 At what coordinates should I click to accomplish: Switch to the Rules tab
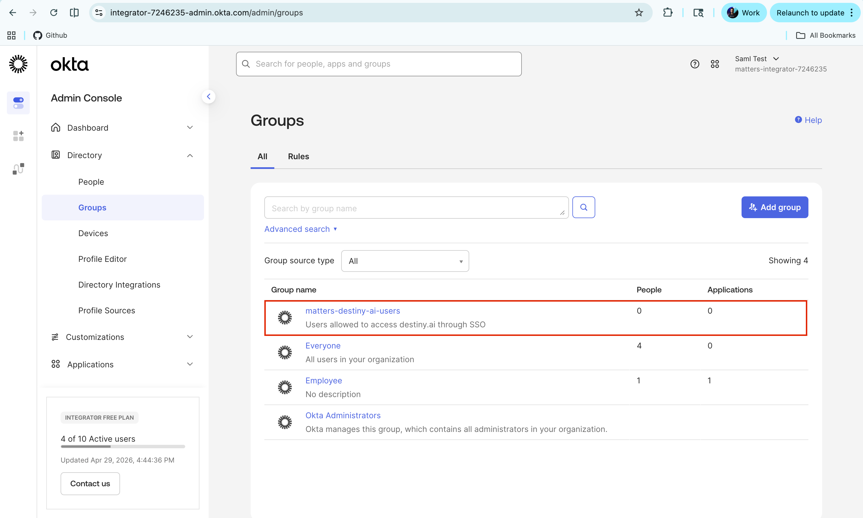coord(299,156)
